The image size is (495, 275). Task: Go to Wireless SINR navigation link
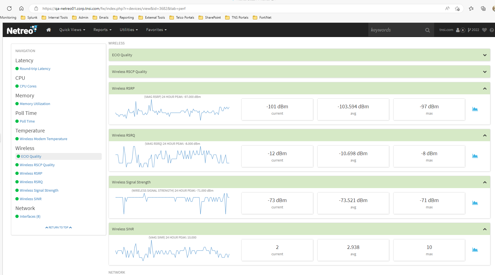pyautogui.click(x=30, y=199)
